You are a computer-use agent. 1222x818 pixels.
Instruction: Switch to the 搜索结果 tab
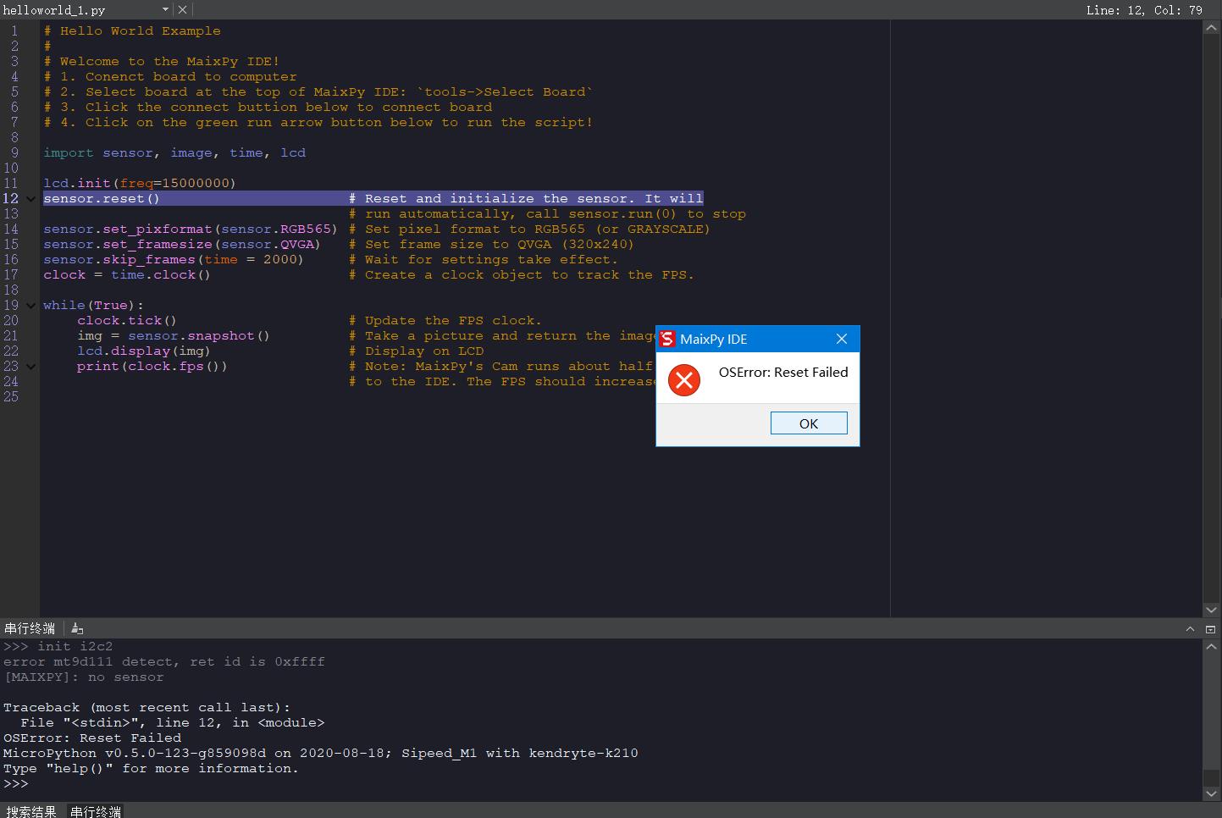31,810
